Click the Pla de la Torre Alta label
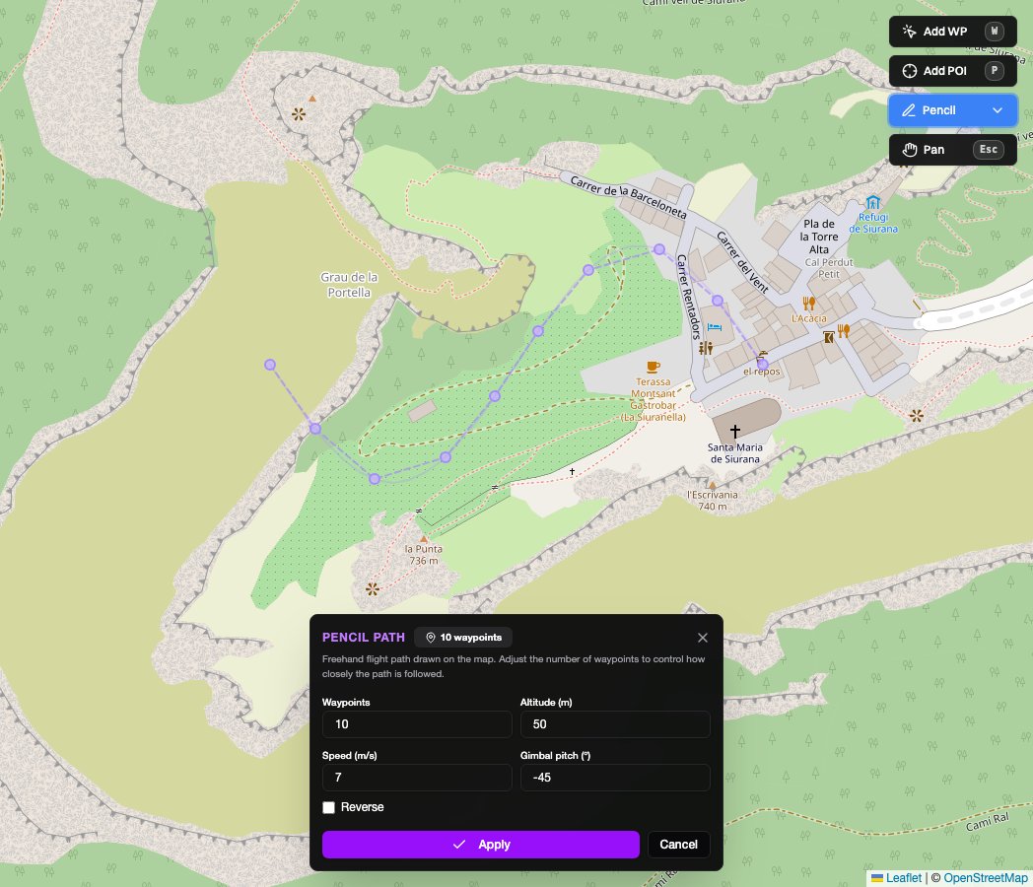The width and height of the screenshot is (1033, 887). (819, 237)
